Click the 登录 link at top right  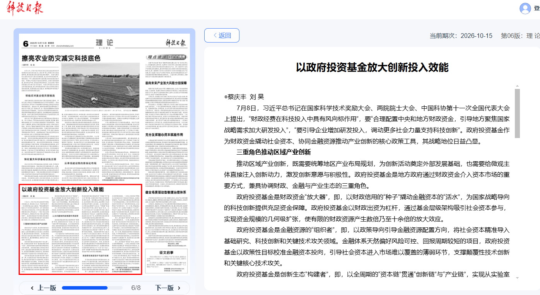click(x=537, y=8)
